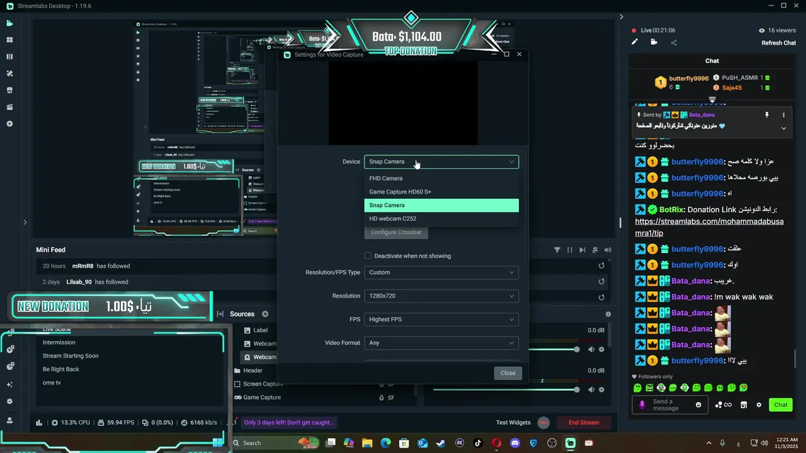Select FHD Camera from device list
806x453 pixels.
tap(441, 178)
